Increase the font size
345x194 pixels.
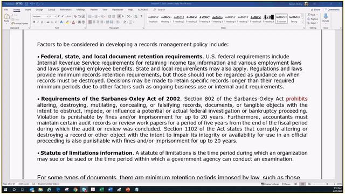pyautogui.click(x=59, y=17)
